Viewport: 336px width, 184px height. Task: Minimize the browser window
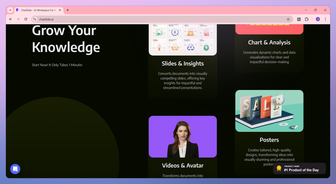305,10
